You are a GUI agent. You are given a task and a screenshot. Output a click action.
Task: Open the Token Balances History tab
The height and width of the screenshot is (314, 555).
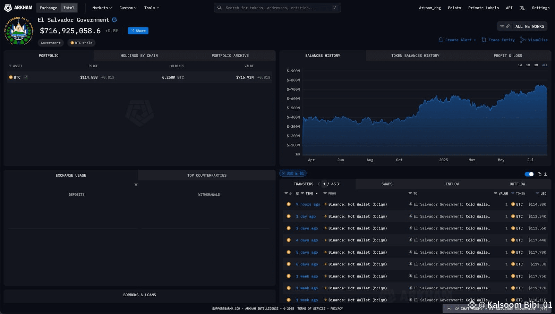click(x=415, y=56)
